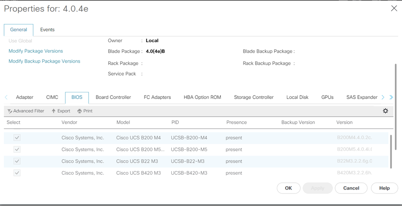Select the UCSB-B420-M3 PID cell
Image resolution: width=402 pixels, height=206 pixels.
[189, 173]
